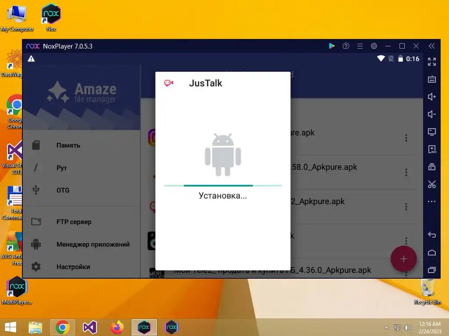Open Firefox from the taskbar
The height and width of the screenshot is (336, 449).
point(117,327)
